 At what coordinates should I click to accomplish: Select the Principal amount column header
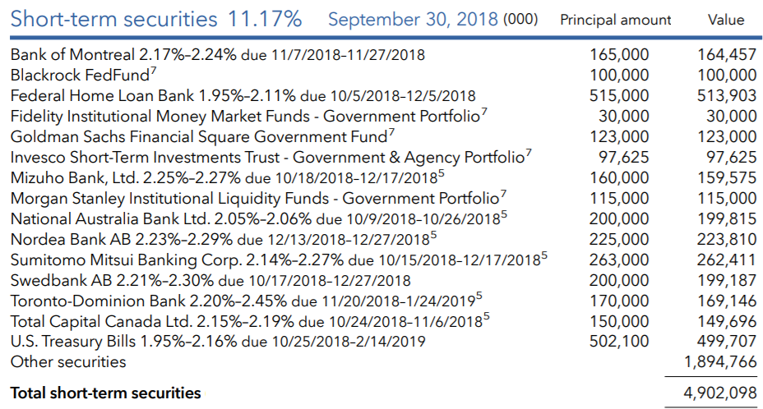(616, 20)
